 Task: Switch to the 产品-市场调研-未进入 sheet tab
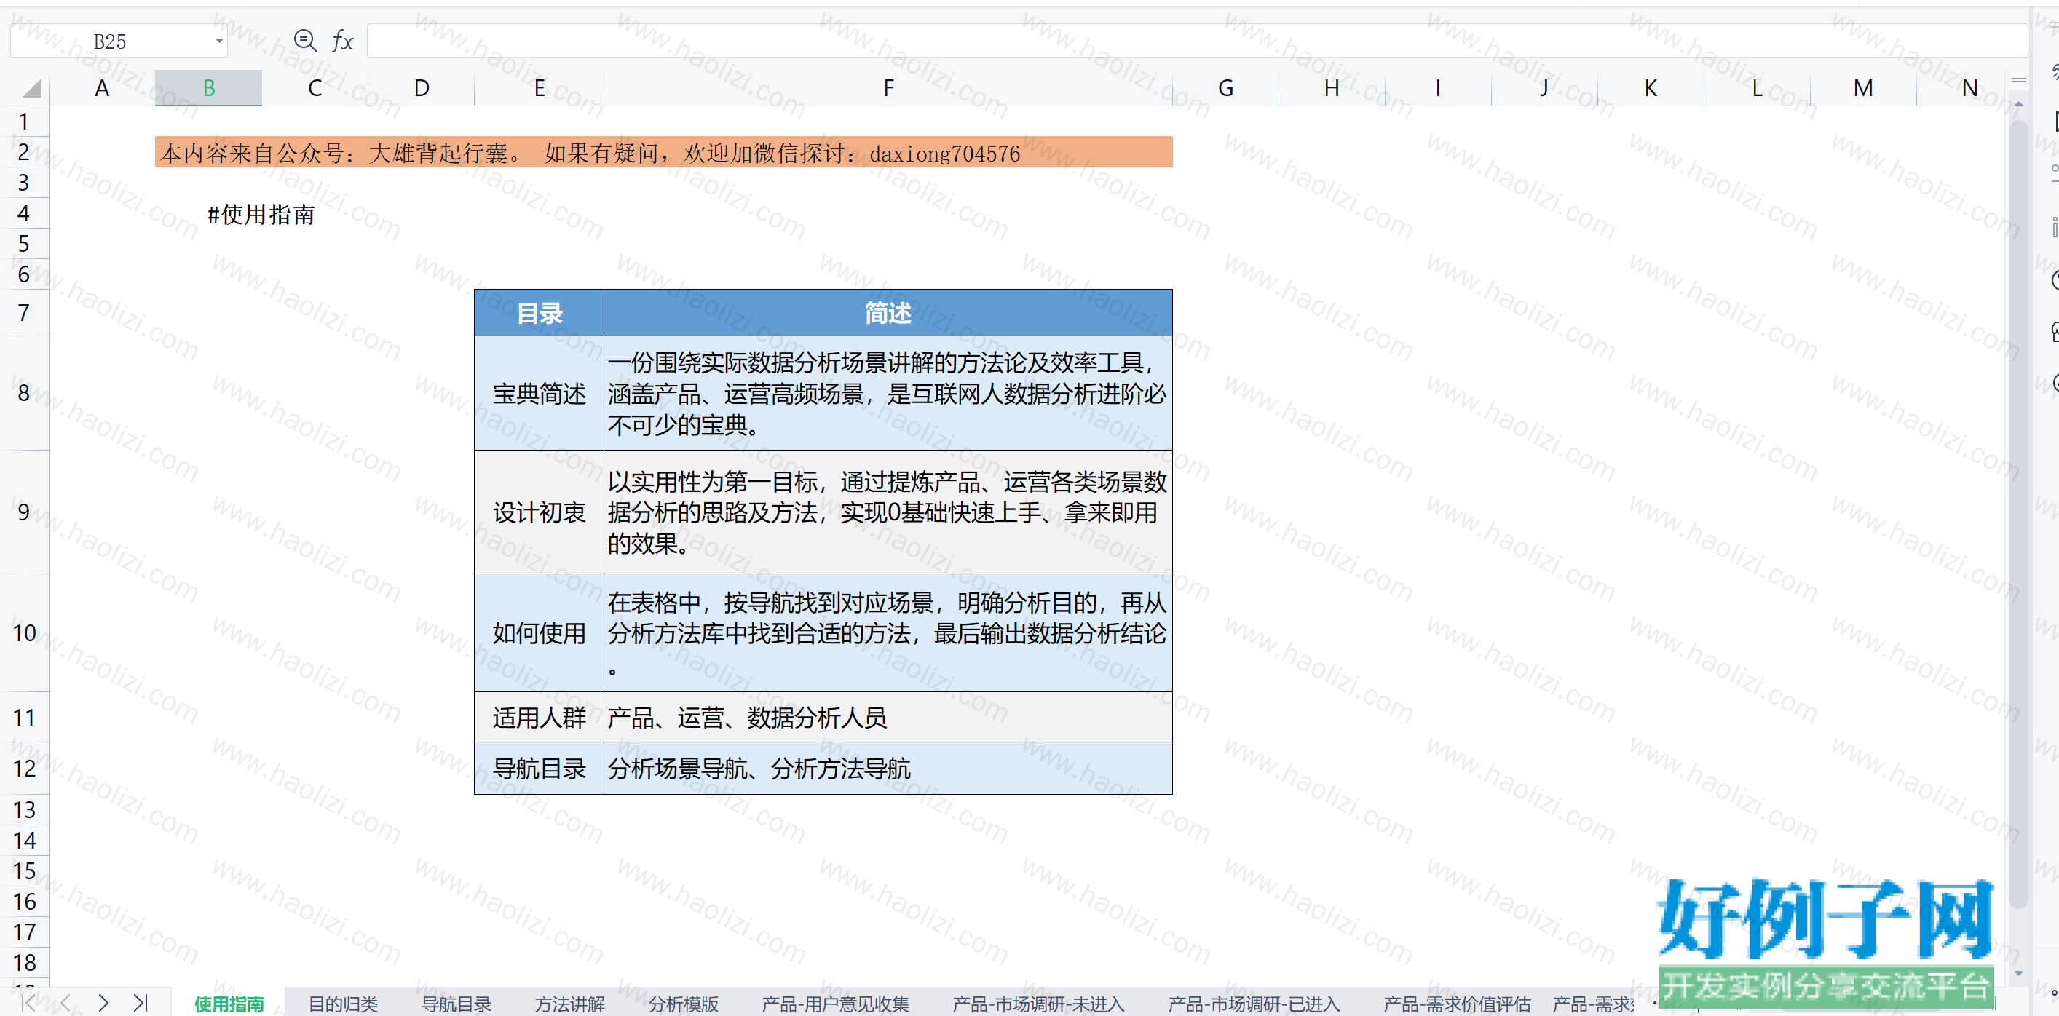[x=1038, y=1003]
